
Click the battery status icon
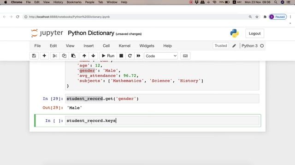pos(227,2)
